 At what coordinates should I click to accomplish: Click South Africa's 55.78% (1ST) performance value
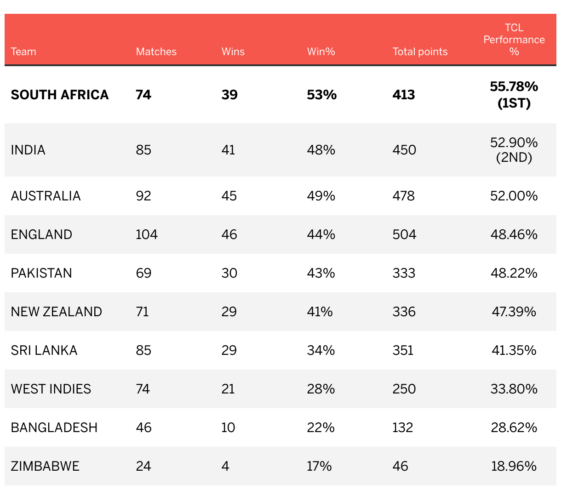[x=514, y=95]
